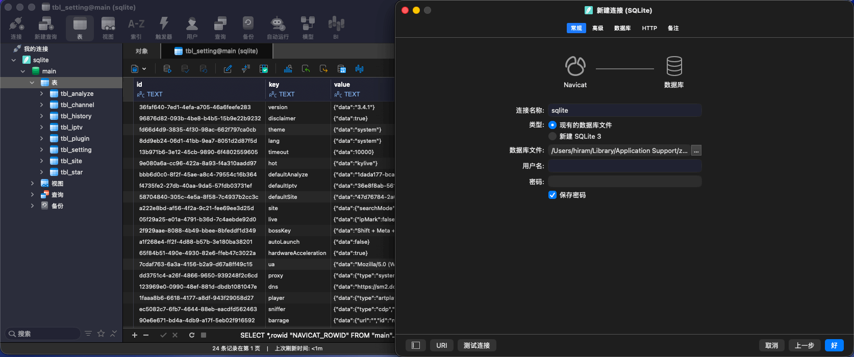Click the connection name input field

point(624,110)
